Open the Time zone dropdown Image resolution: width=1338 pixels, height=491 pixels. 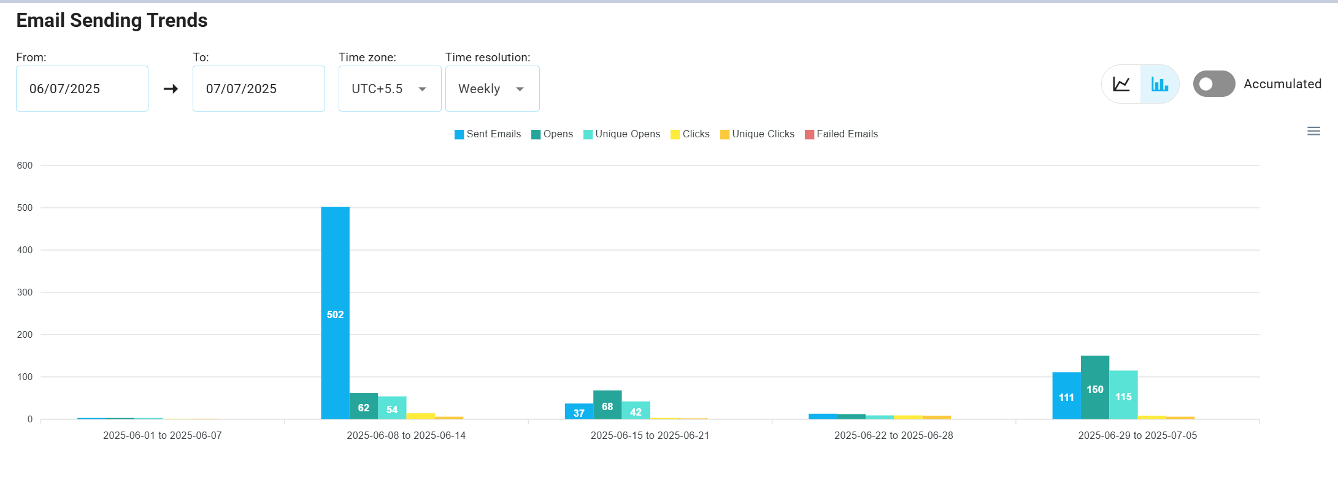(390, 89)
